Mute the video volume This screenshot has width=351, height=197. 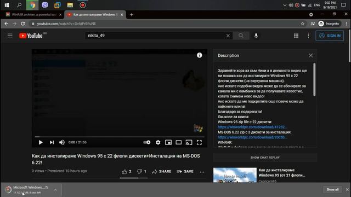62,142
